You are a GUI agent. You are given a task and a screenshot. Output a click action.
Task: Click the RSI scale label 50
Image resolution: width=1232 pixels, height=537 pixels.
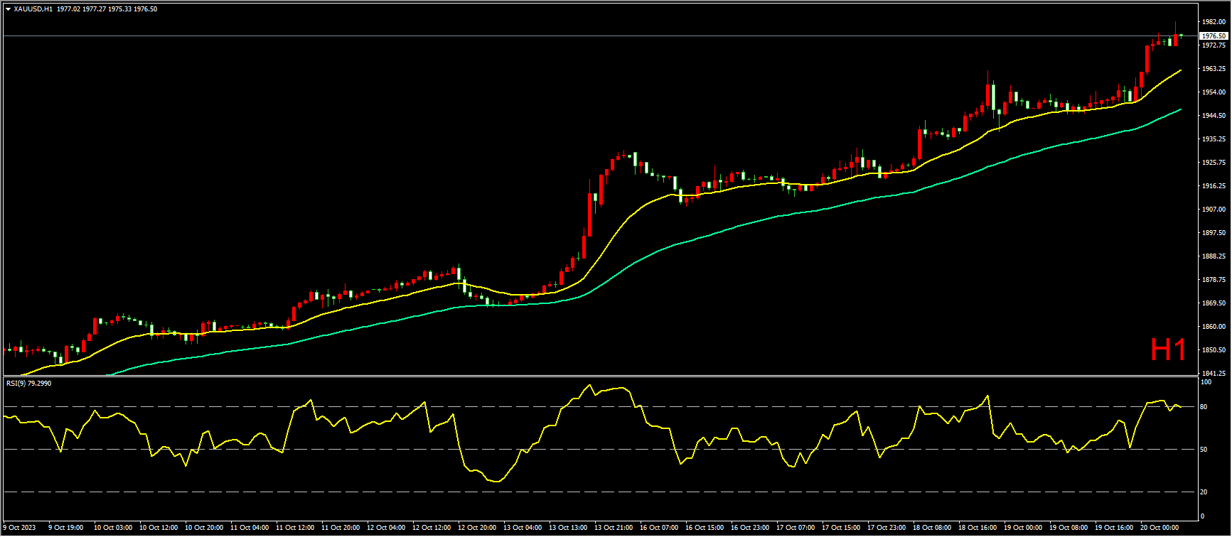coord(1204,450)
